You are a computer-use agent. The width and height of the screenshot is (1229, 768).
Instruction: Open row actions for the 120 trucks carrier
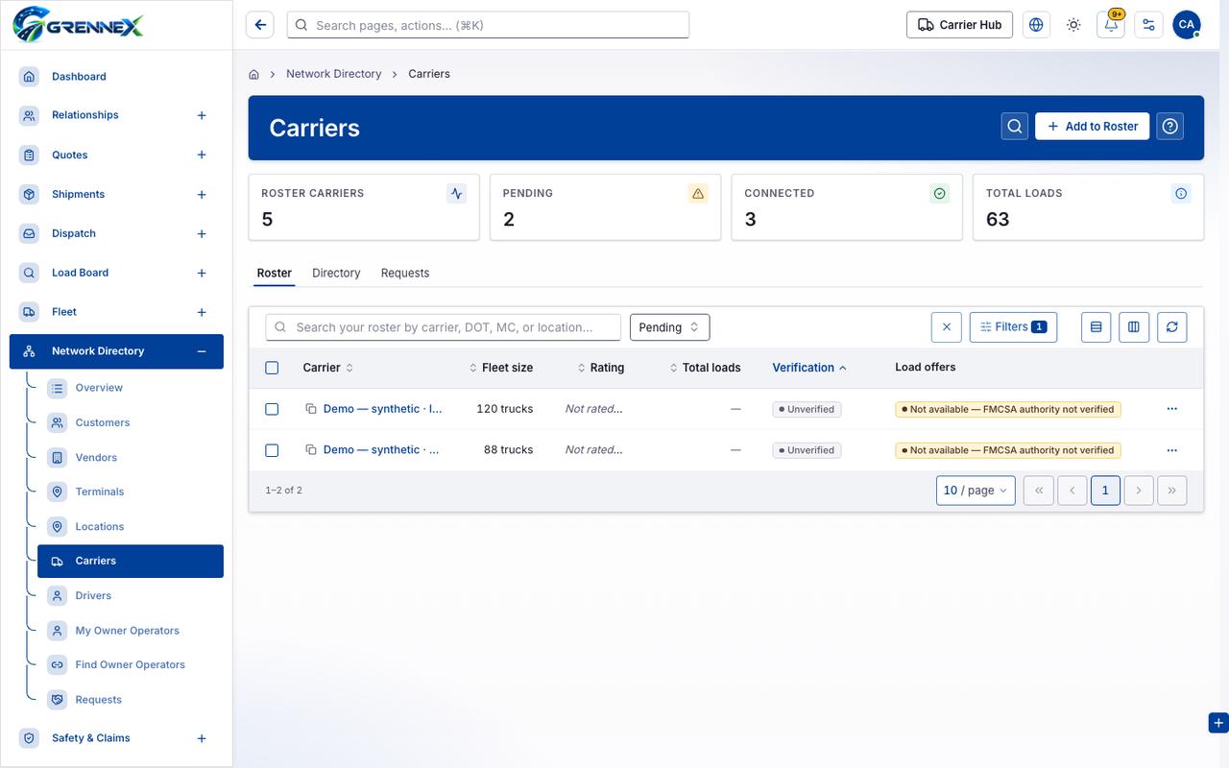click(1172, 409)
